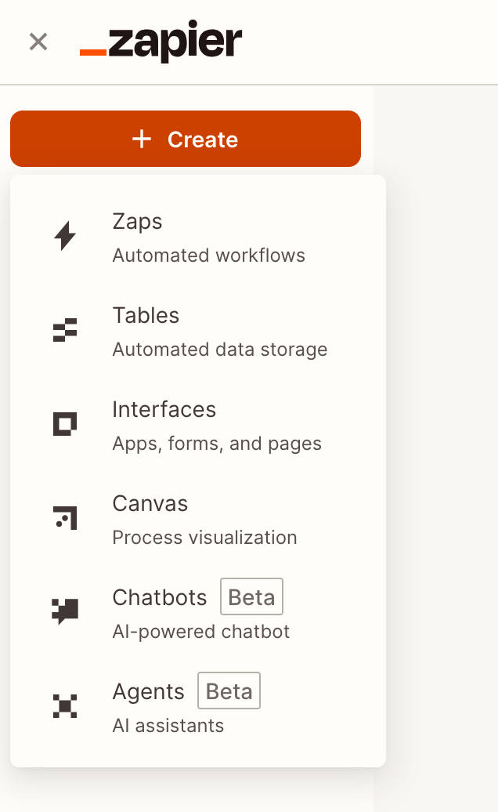498x812 pixels.
Task: Click the Canvas icon
Action: pos(65,518)
